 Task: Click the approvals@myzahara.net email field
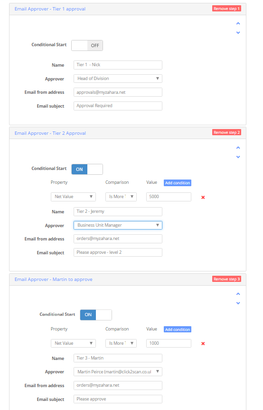pos(118,92)
